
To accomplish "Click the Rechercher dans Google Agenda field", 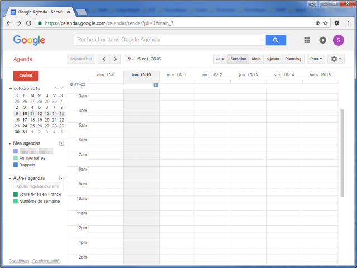I will tap(167, 40).
